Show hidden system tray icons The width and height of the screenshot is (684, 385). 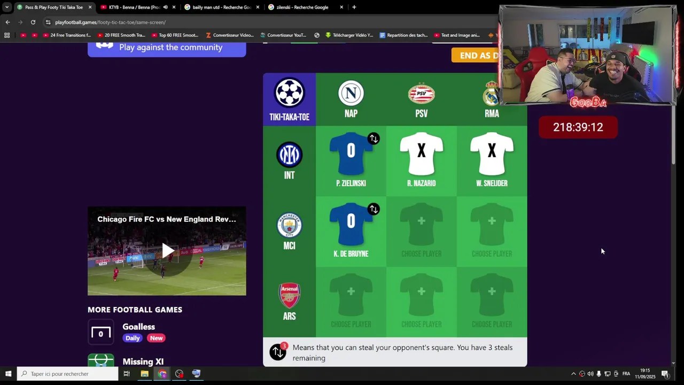tap(573, 374)
